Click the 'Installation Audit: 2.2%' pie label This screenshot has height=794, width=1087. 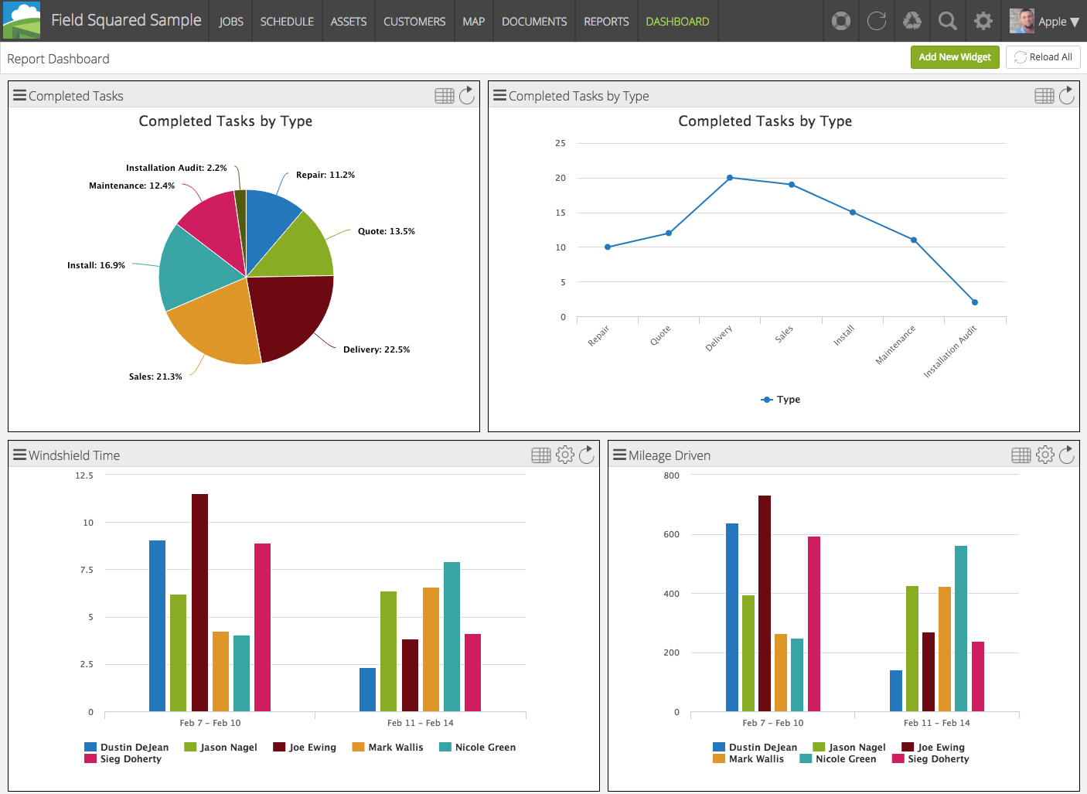176,168
